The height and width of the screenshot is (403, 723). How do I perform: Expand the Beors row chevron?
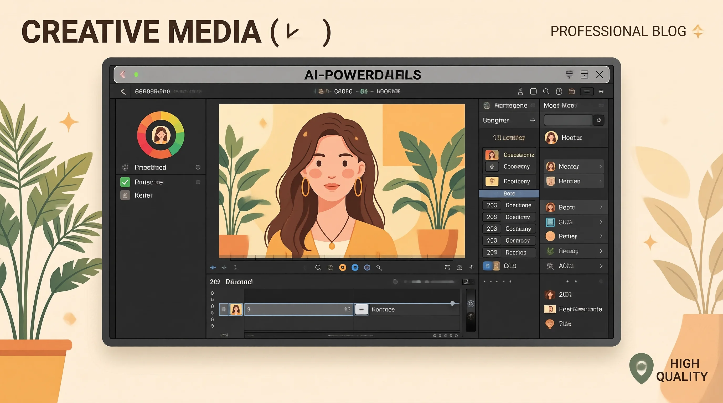tap(601, 207)
